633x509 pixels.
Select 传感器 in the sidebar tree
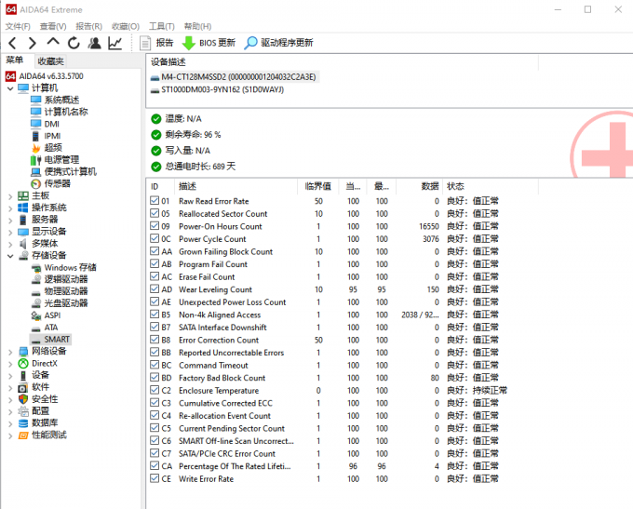(57, 183)
